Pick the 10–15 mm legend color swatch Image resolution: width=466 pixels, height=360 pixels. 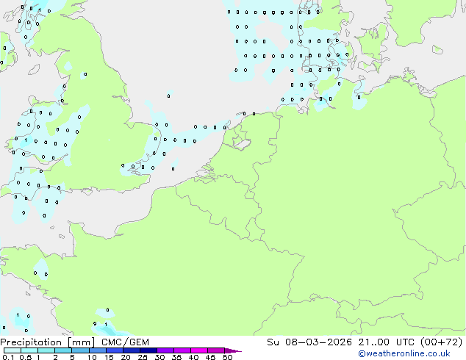98,350
